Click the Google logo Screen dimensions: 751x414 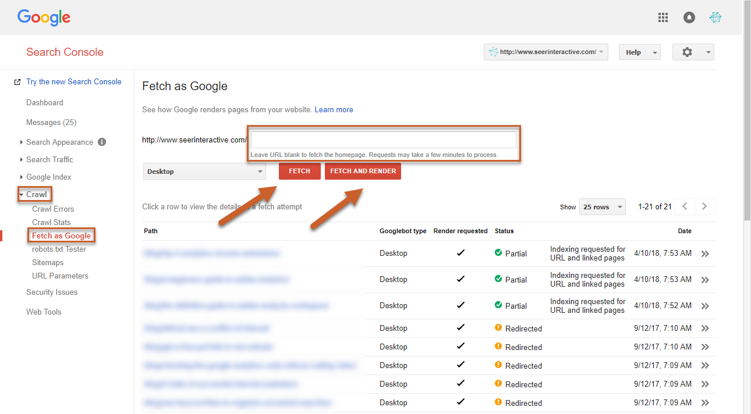coord(44,17)
